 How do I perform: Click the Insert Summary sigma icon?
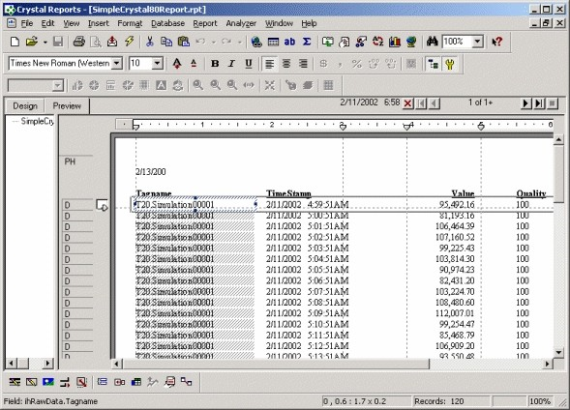tap(307, 42)
